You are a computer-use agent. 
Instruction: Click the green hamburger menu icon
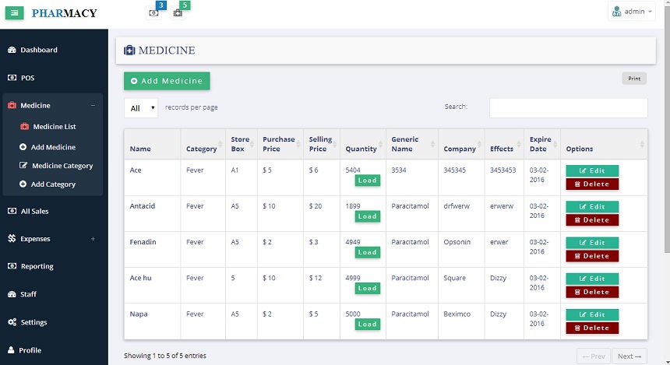[x=14, y=12]
